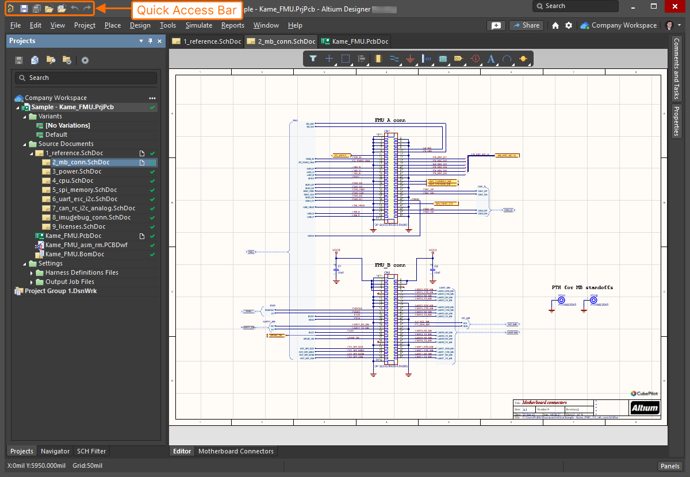Open the Place menu
Image resolution: width=690 pixels, height=477 pixels.
pos(113,25)
